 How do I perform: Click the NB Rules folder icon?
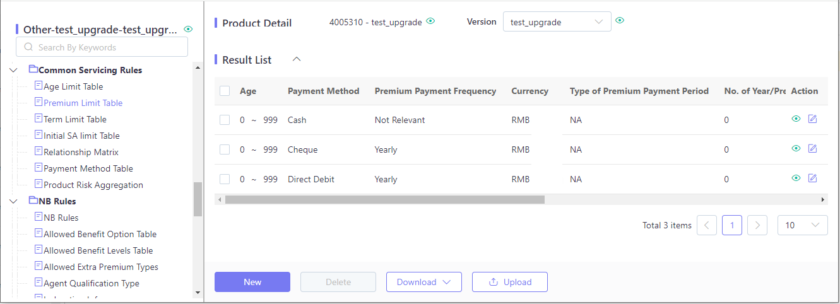coord(33,201)
